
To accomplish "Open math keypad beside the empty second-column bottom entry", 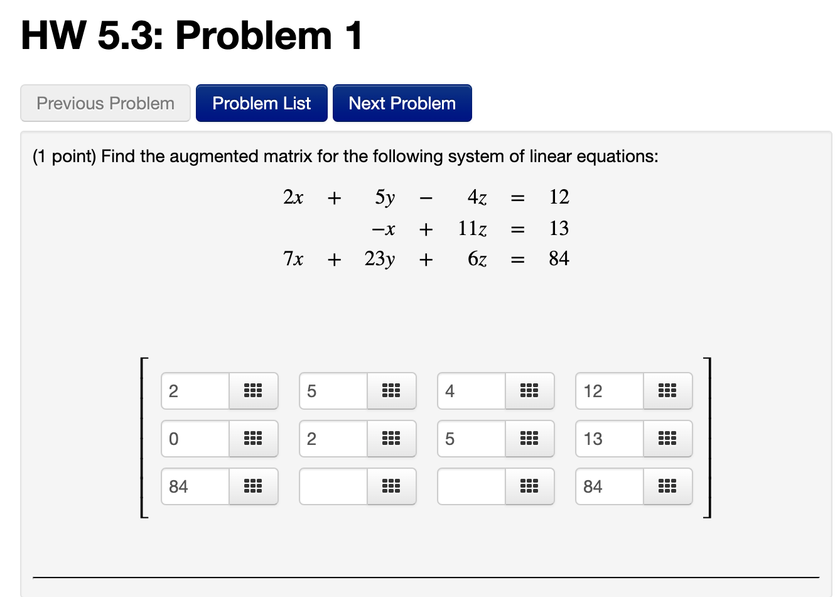I will pyautogui.click(x=392, y=486).
